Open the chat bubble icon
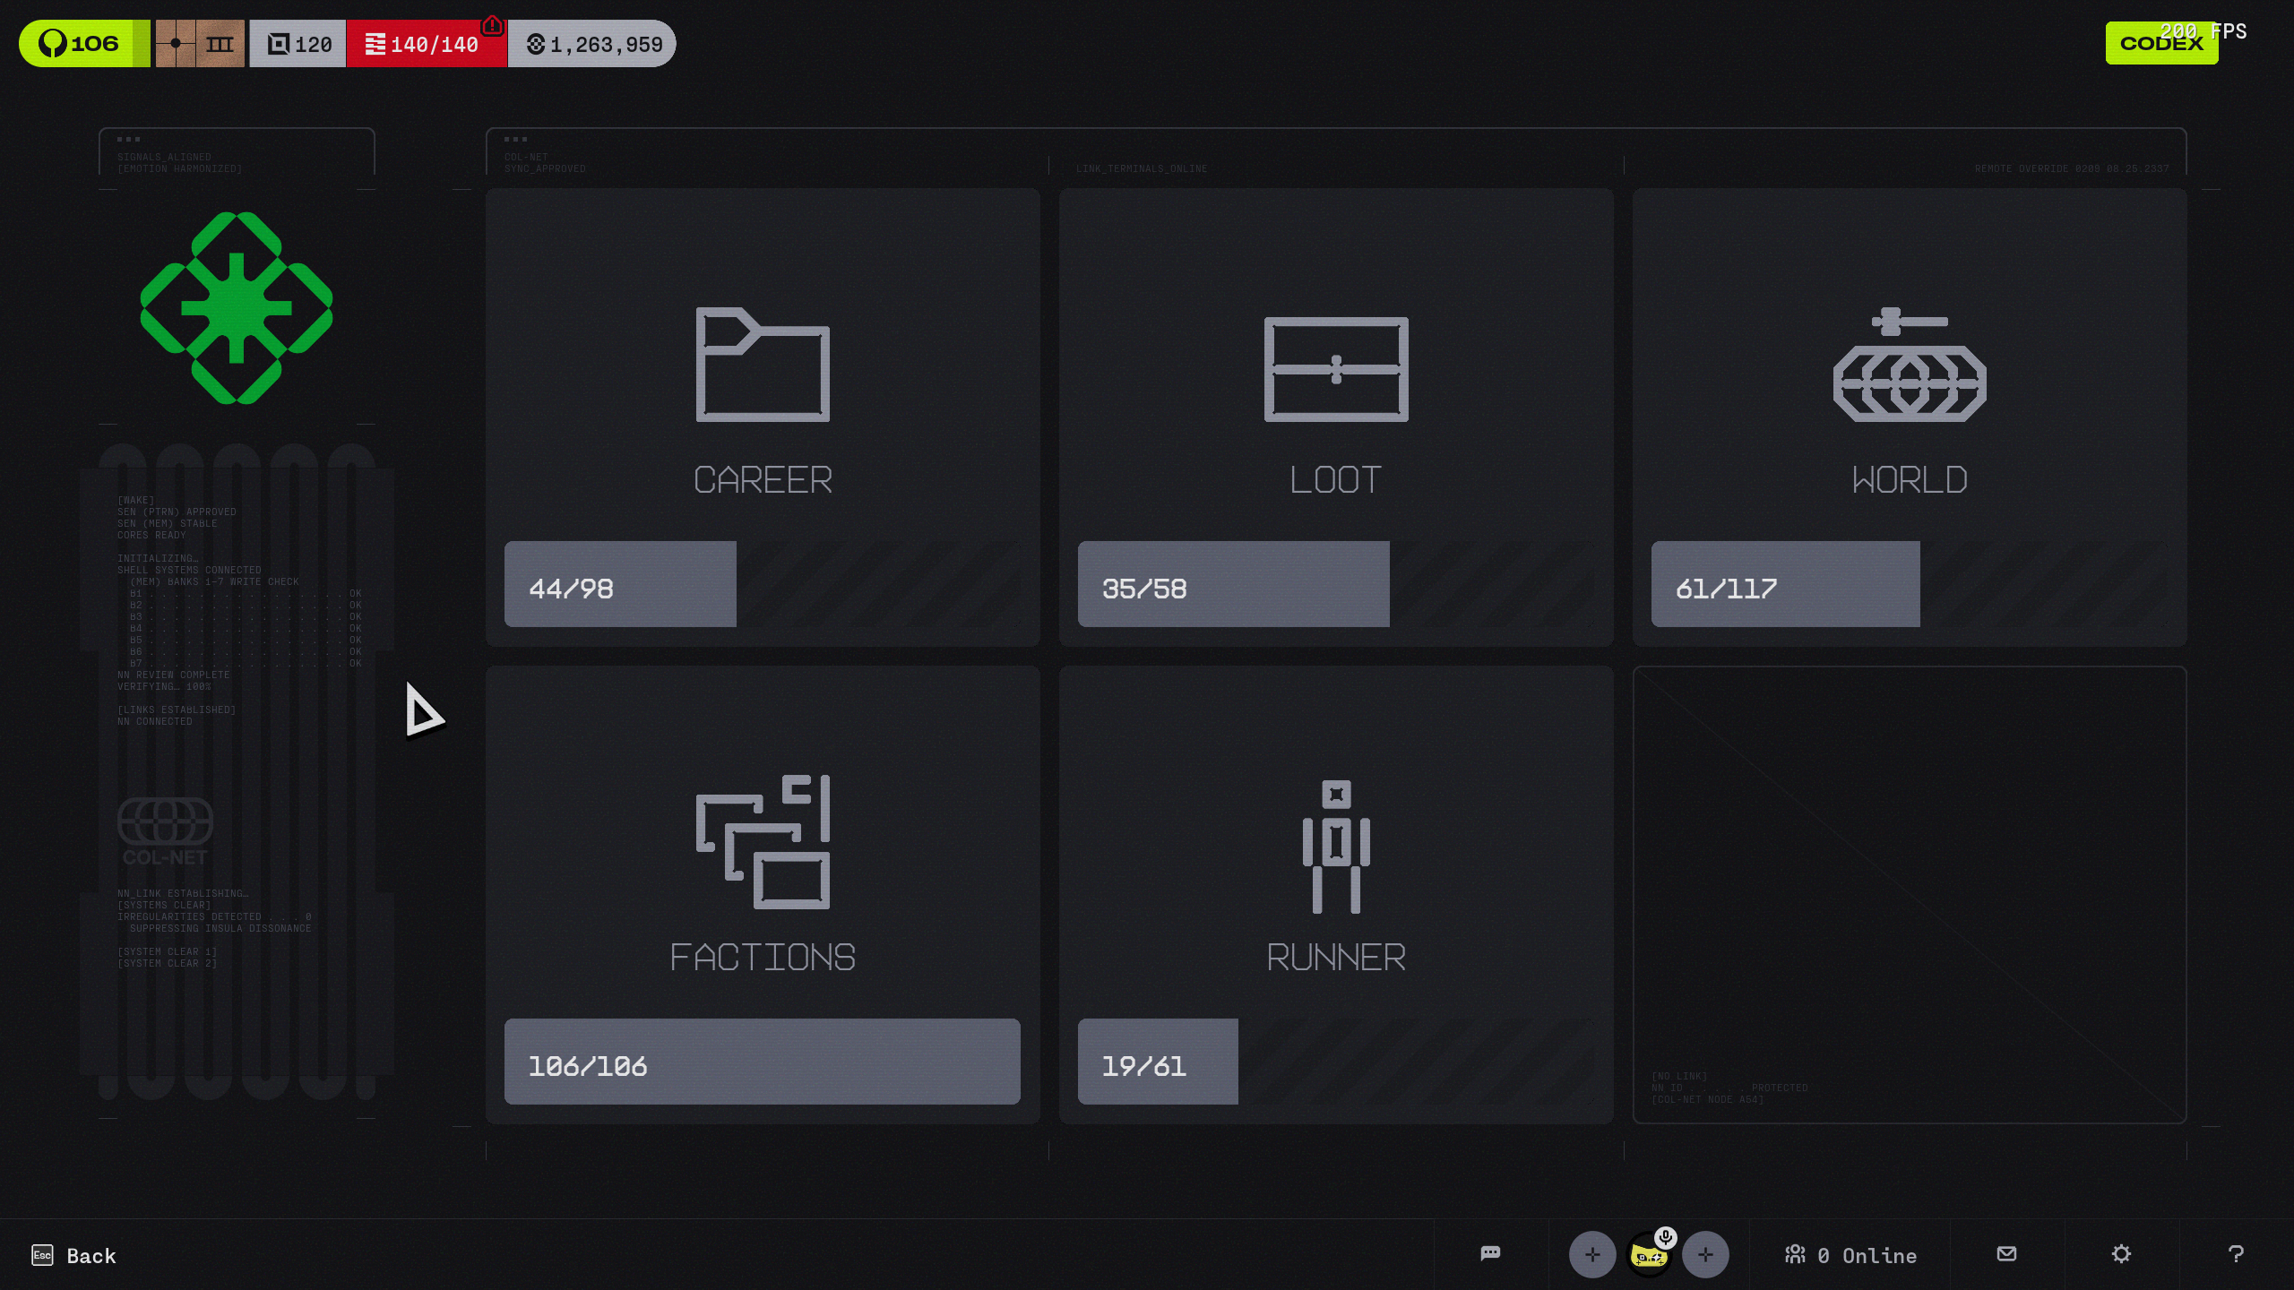Viewport: 2294px width, 1290px height. coord(1490,1253)
